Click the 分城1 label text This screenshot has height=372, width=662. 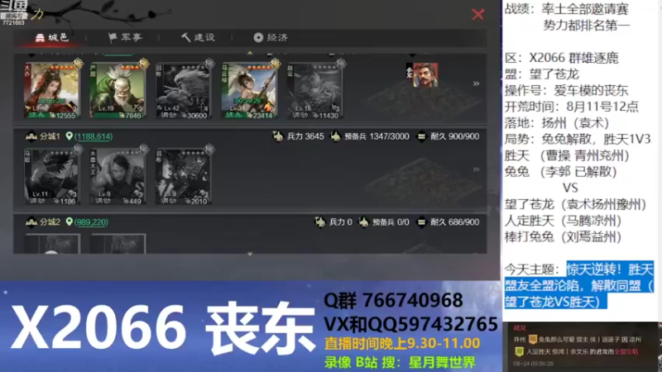coord(50,136)
